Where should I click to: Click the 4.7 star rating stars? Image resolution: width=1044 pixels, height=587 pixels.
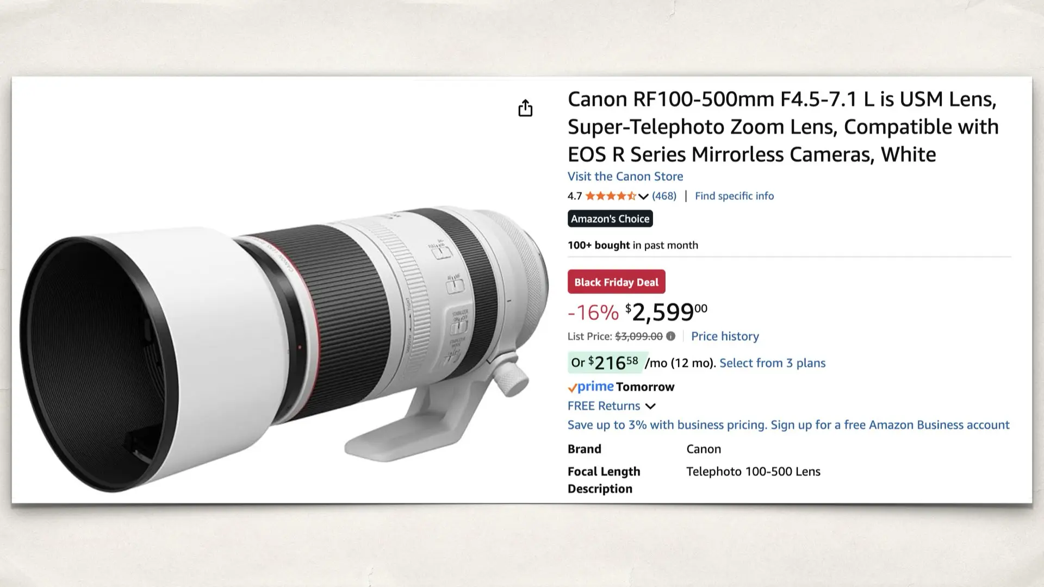coord(612,196)
